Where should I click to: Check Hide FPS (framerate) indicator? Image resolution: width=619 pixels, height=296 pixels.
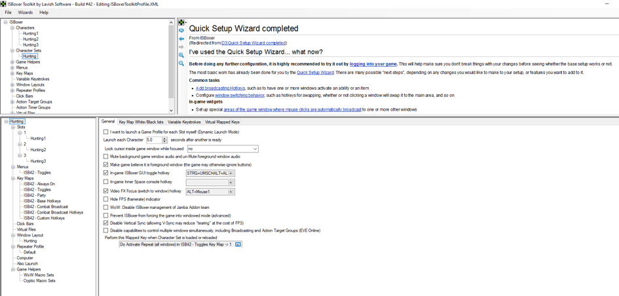[x=105, y=199]
